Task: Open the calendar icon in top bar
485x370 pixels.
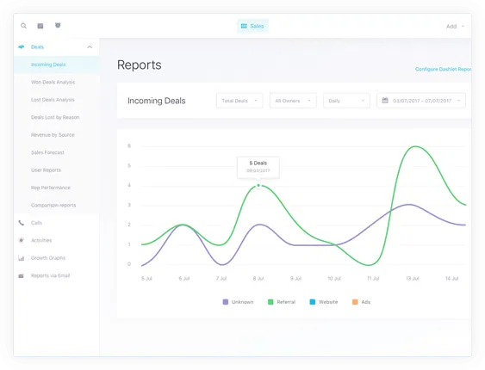Action: coord(40,26)
